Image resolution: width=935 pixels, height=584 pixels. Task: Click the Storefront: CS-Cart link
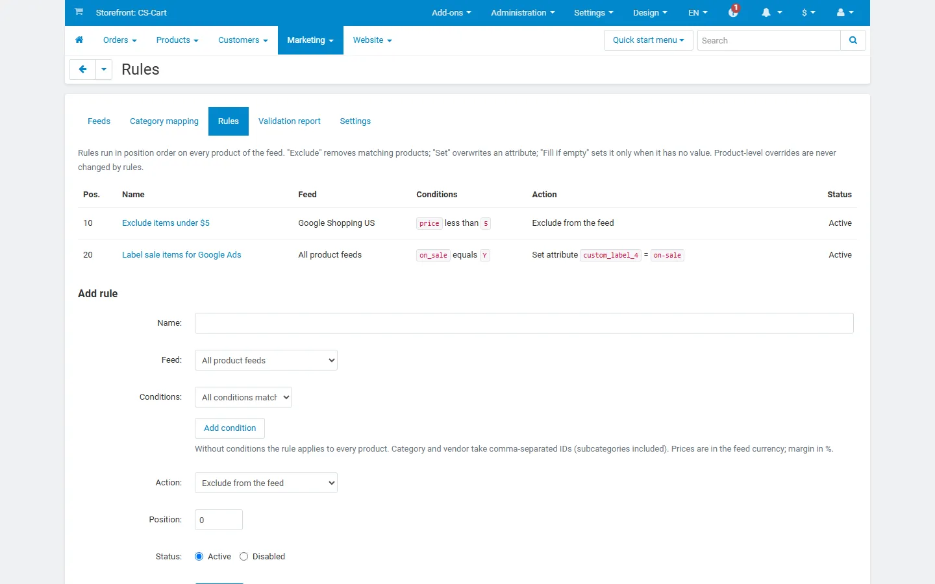(131, 12)
